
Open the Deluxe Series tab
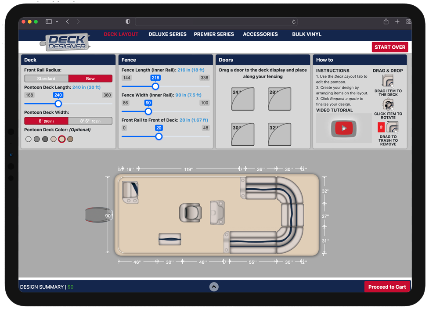167,34
